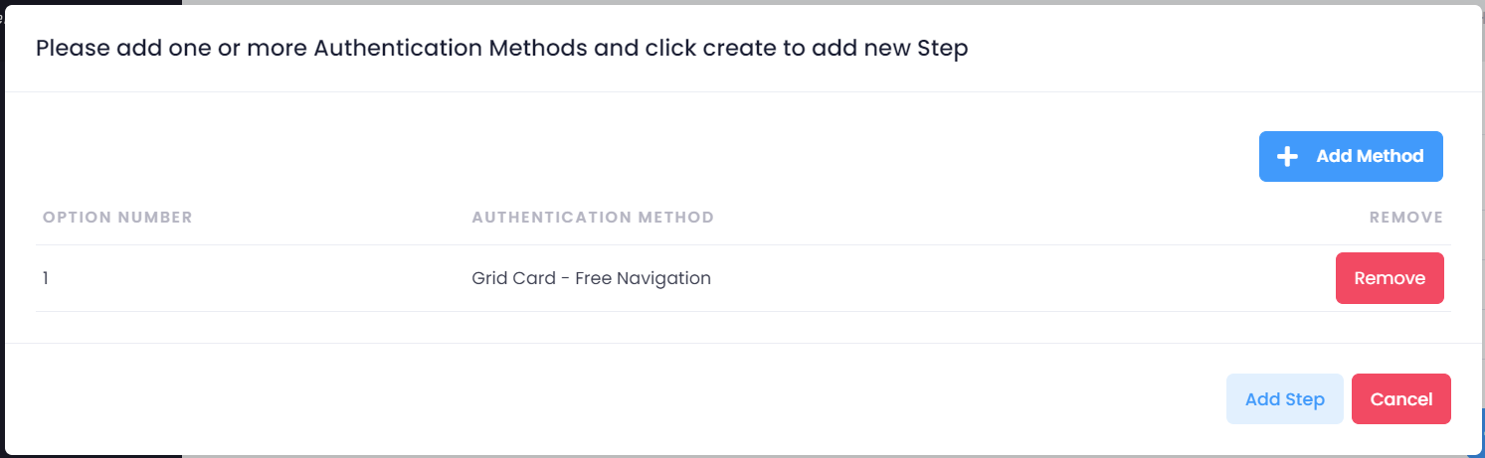Select the Grid Card - Free Navigation entry

point(591,278)
